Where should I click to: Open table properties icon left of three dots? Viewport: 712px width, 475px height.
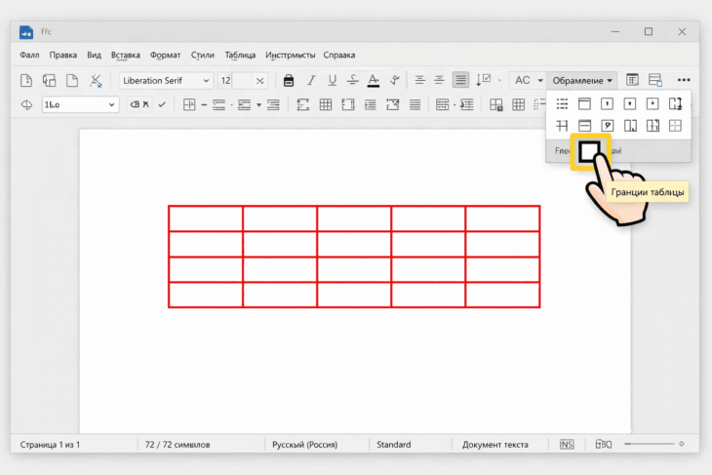(655, 80)
